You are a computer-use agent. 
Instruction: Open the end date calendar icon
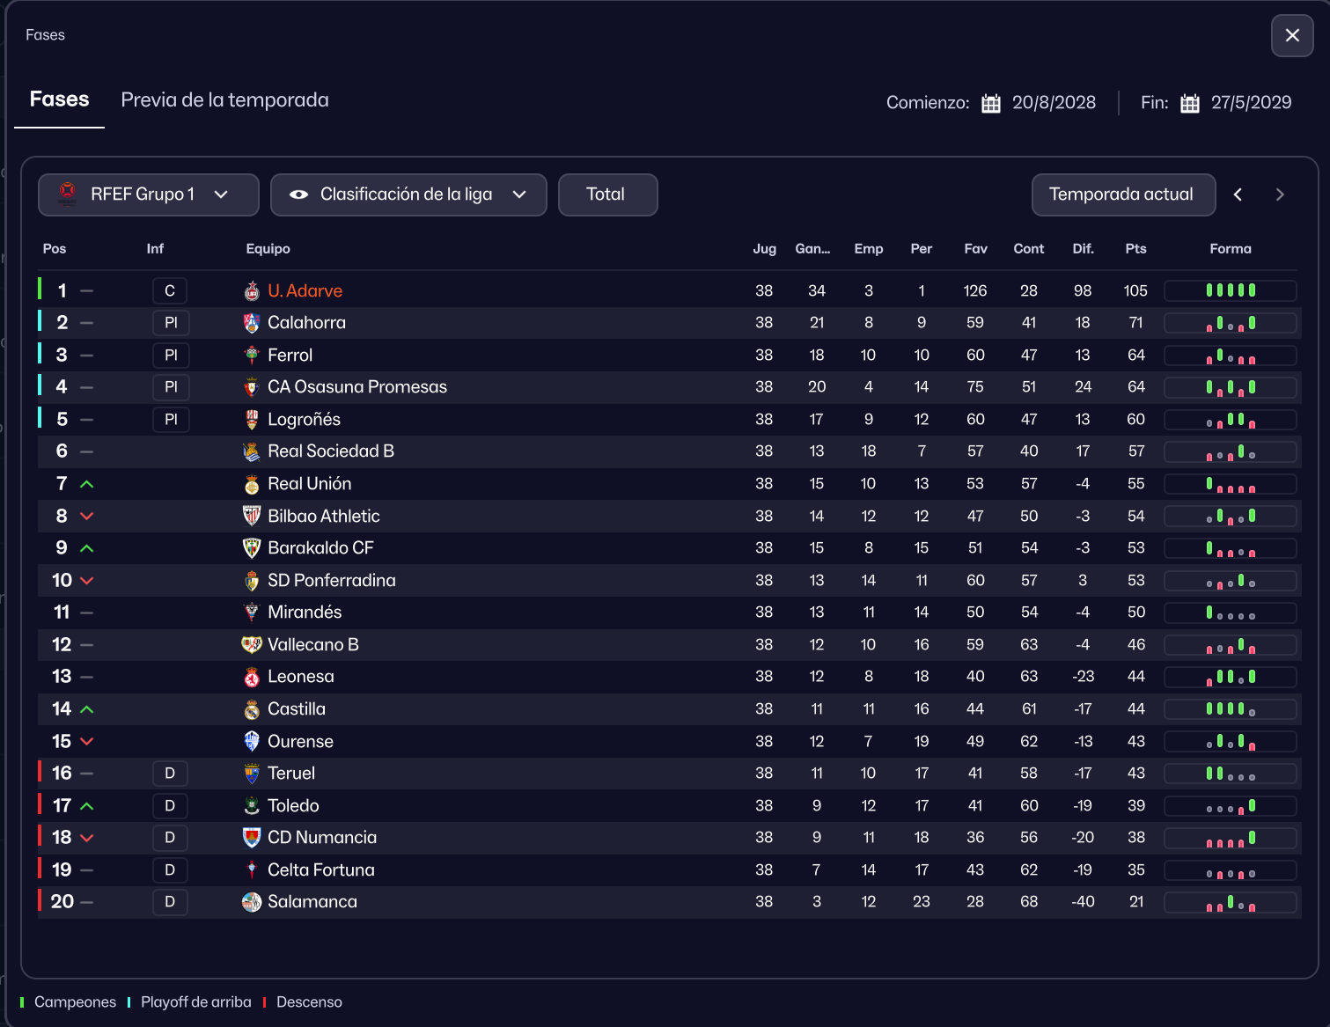(1190, 103)
